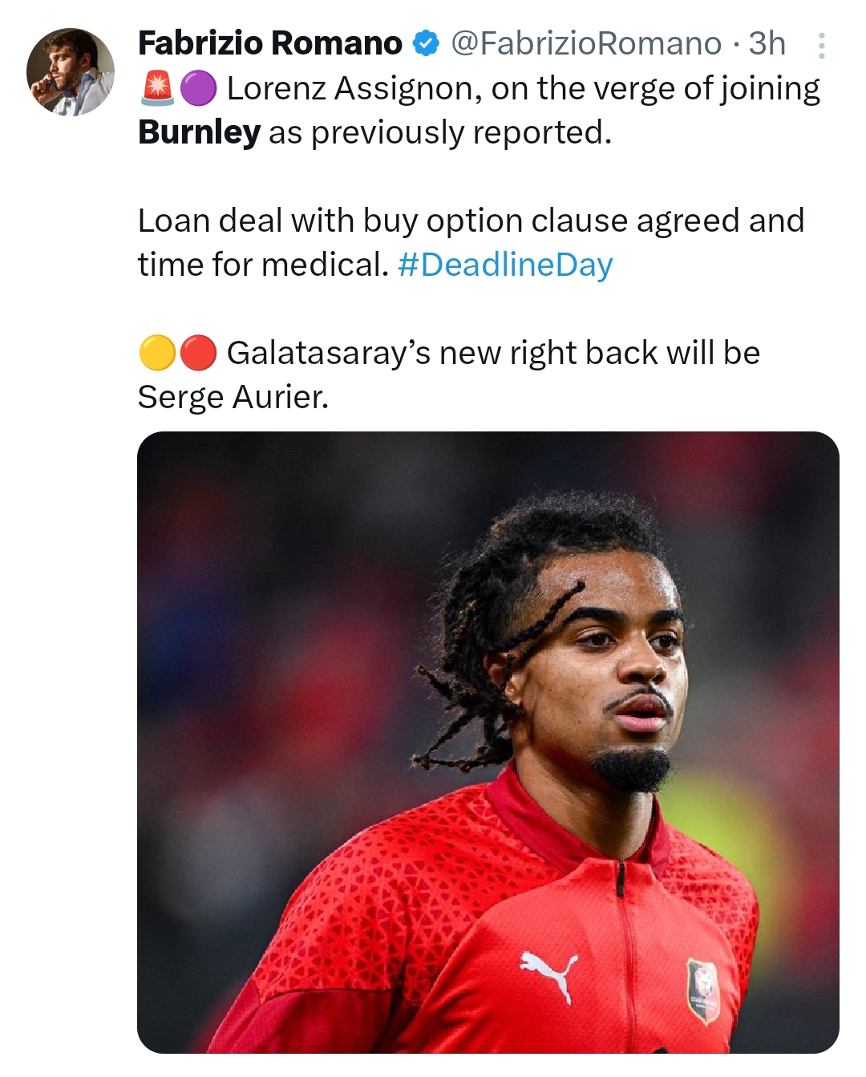Click the purple circle emoji
Image resolution: width=866 pixels, height=1077 pixels.
click(x=198, y=88)
